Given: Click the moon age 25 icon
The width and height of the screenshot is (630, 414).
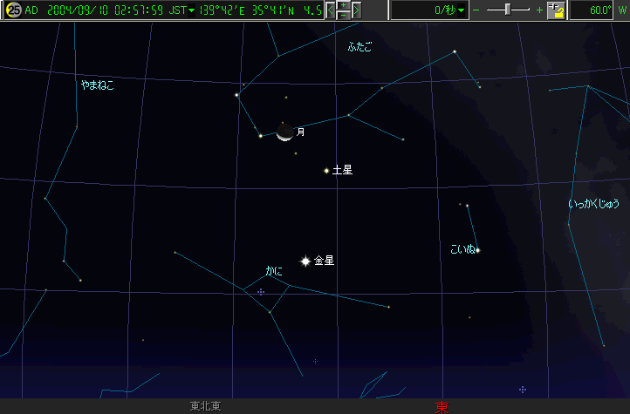Looking at the screenshot, I should 12,10.
